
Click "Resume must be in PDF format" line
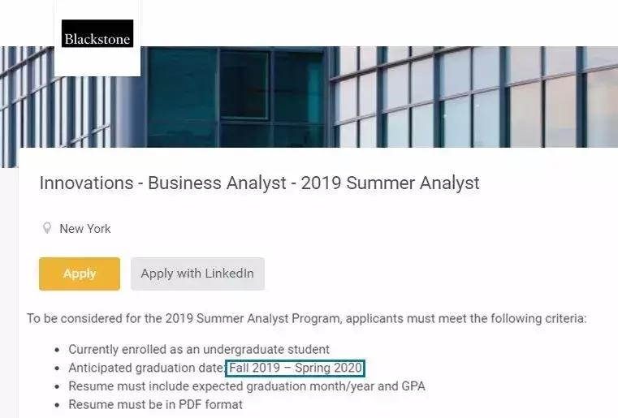click(155, 404)
